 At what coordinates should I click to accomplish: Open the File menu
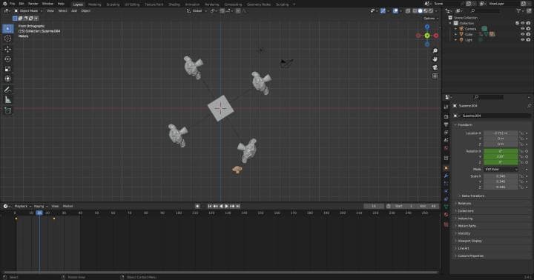click(13, 4)
